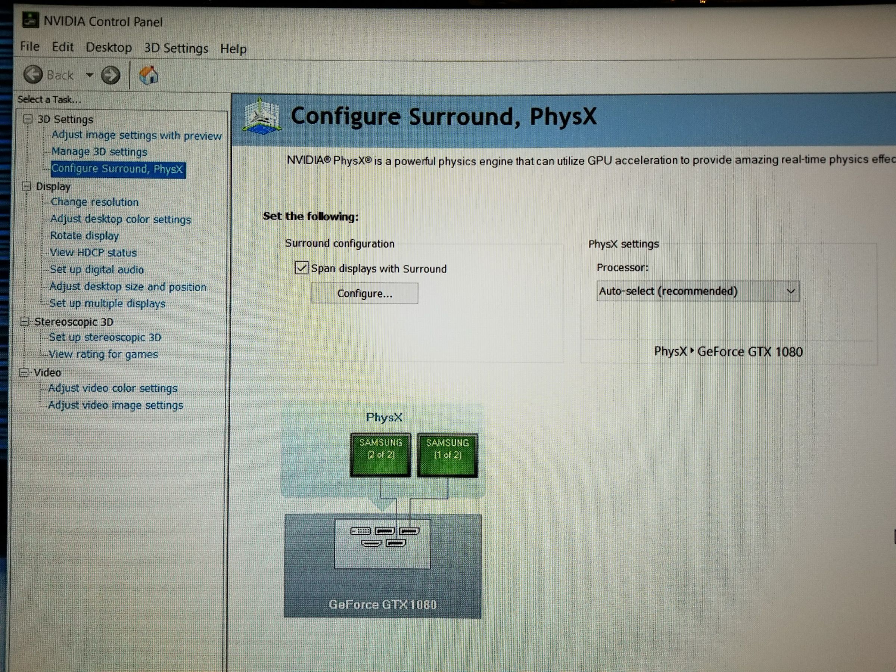Click the Forward arrow icon
The image size is (896, 672).
pyautogui.click(x=111, y=75)
